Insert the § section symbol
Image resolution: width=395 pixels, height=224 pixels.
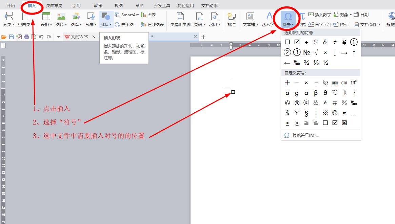pyautogui.click(x=306, y=113)
